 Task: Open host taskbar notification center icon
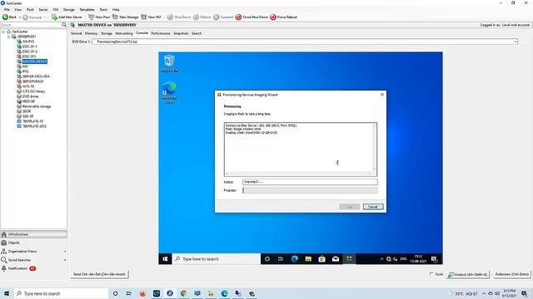[x=524, y=293]
